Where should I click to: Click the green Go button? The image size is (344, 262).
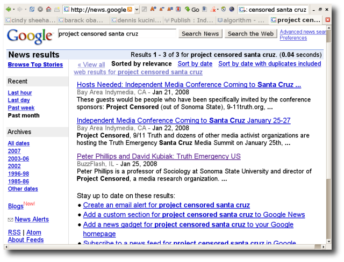pyautogui.click(x=192, y=10)
